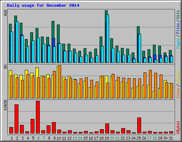Image resolution: width=182 pixels, height=142 pixels.
Task: Select the red KBytes bar for day 5
Action: 32,126
